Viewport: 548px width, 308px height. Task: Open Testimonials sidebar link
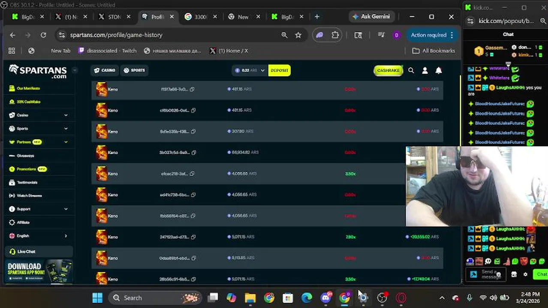(x=27, y=183)
